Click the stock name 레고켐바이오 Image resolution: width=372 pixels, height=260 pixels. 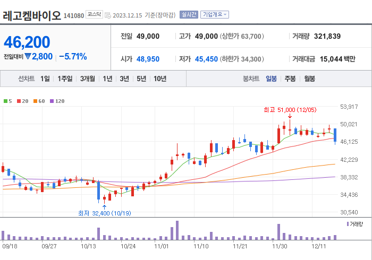(32, 15)
